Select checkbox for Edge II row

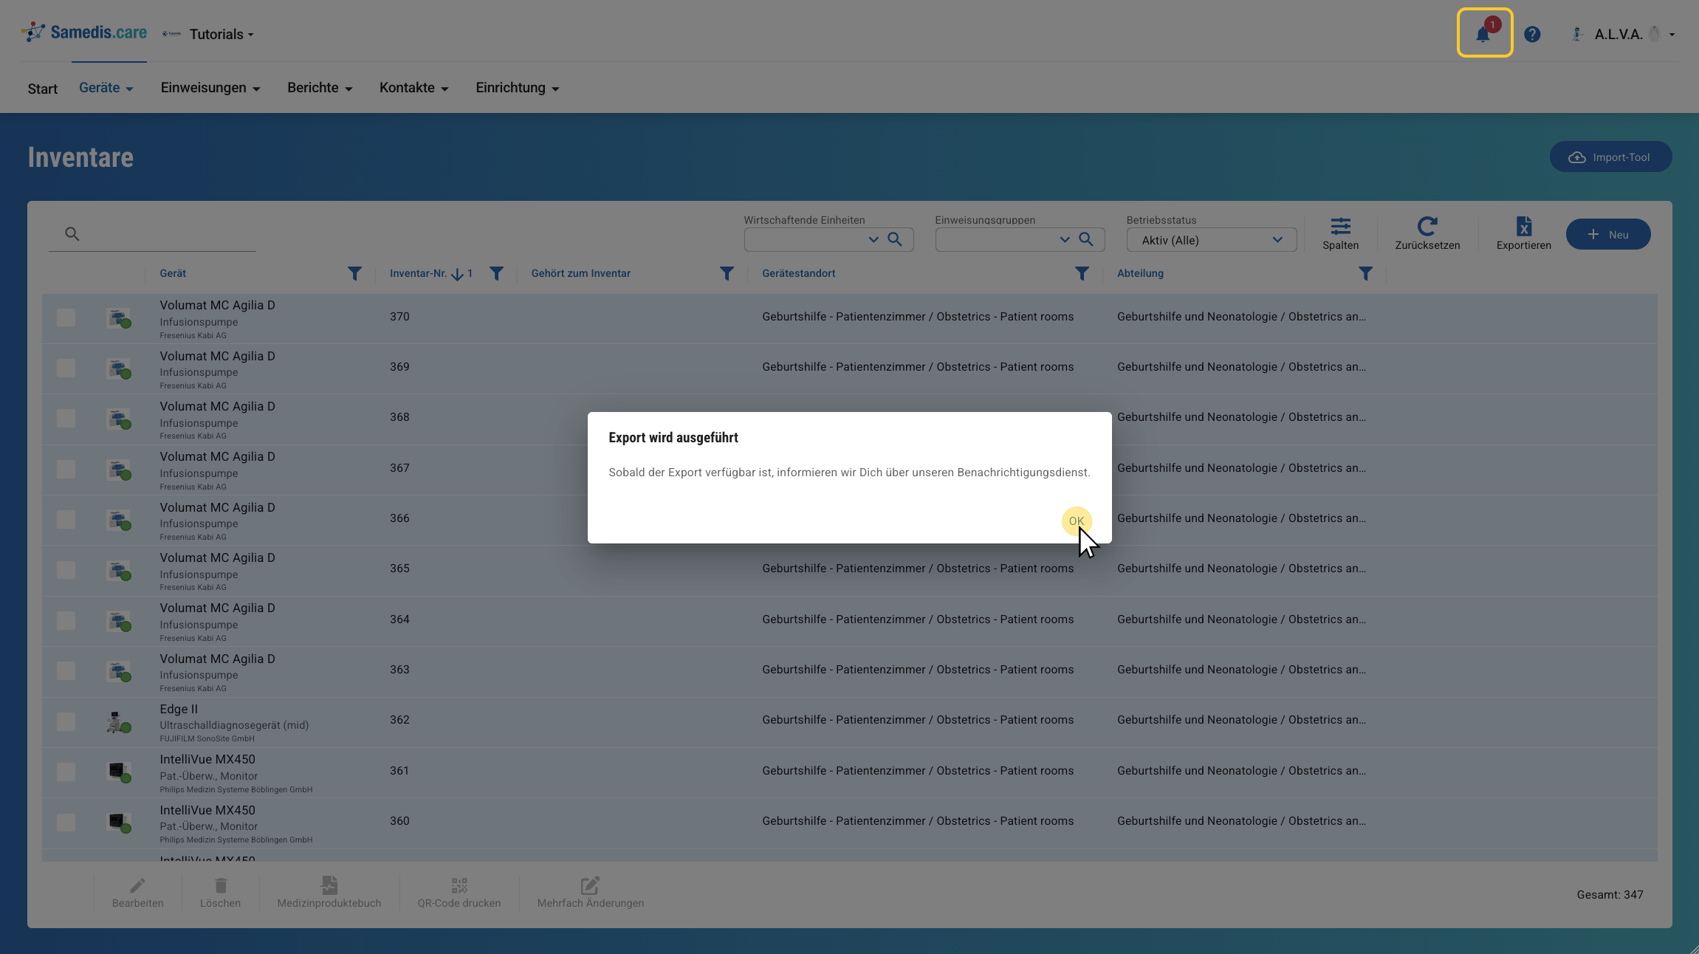[66, 721]
